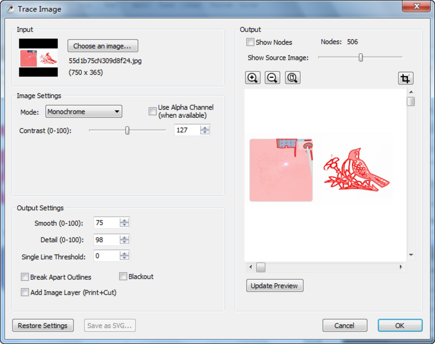Screen dimensions: 435x344
Task: Decrease Detail value with down arrow
Action: 124,242
